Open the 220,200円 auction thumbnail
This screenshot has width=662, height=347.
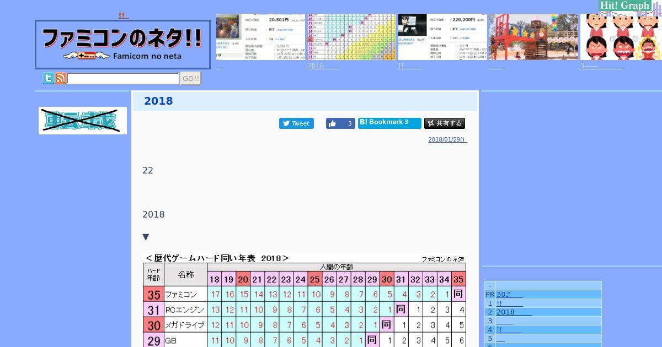[x=442, y=37]
